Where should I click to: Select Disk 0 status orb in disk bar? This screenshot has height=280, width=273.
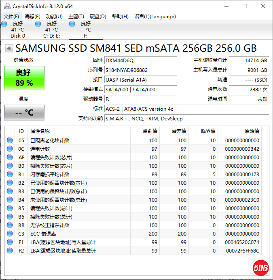click(x=4, y=24)
